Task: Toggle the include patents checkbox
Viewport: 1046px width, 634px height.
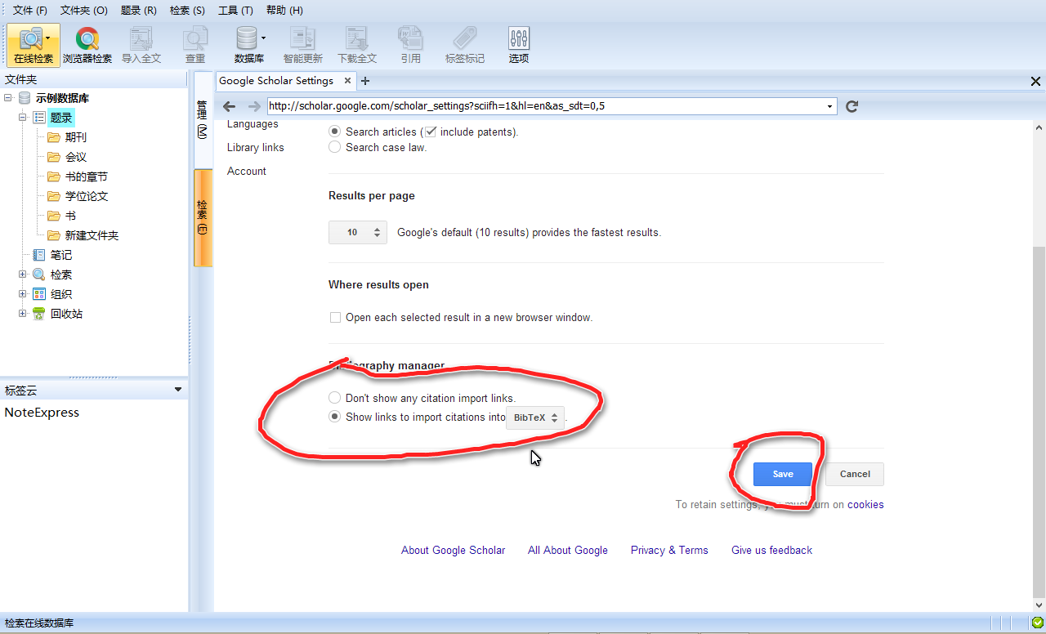Action: pyautogui.click(x=431, y=132)
